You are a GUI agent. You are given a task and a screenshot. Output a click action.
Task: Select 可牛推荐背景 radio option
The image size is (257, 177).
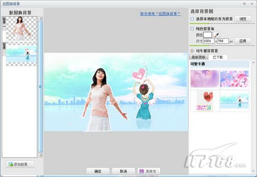(x=192, y=51)
